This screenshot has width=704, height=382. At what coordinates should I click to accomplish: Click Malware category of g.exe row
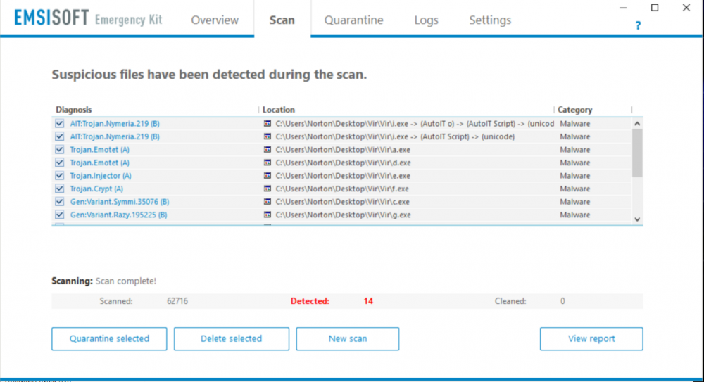pos(574,215)
